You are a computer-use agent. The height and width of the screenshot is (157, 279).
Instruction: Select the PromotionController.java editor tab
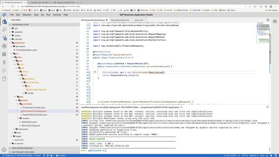[x=93, y=20]
